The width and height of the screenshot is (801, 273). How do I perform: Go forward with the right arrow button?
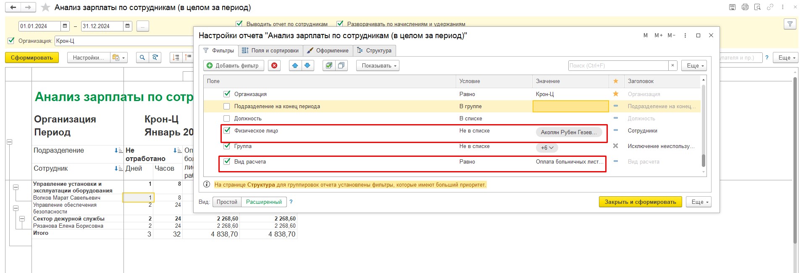point(28,8)
